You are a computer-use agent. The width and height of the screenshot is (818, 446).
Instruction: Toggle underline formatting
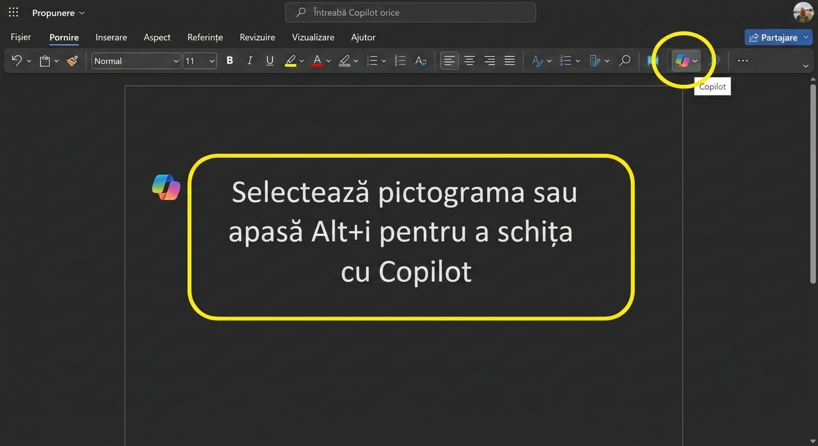point(270,60)
